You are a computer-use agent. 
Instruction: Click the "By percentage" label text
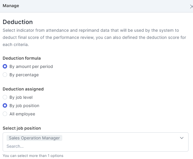[x=24, y=75]
